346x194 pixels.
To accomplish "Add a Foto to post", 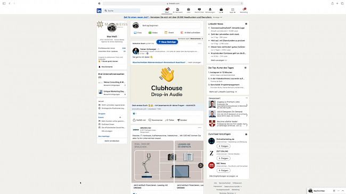I will click(x=138, y=33).
